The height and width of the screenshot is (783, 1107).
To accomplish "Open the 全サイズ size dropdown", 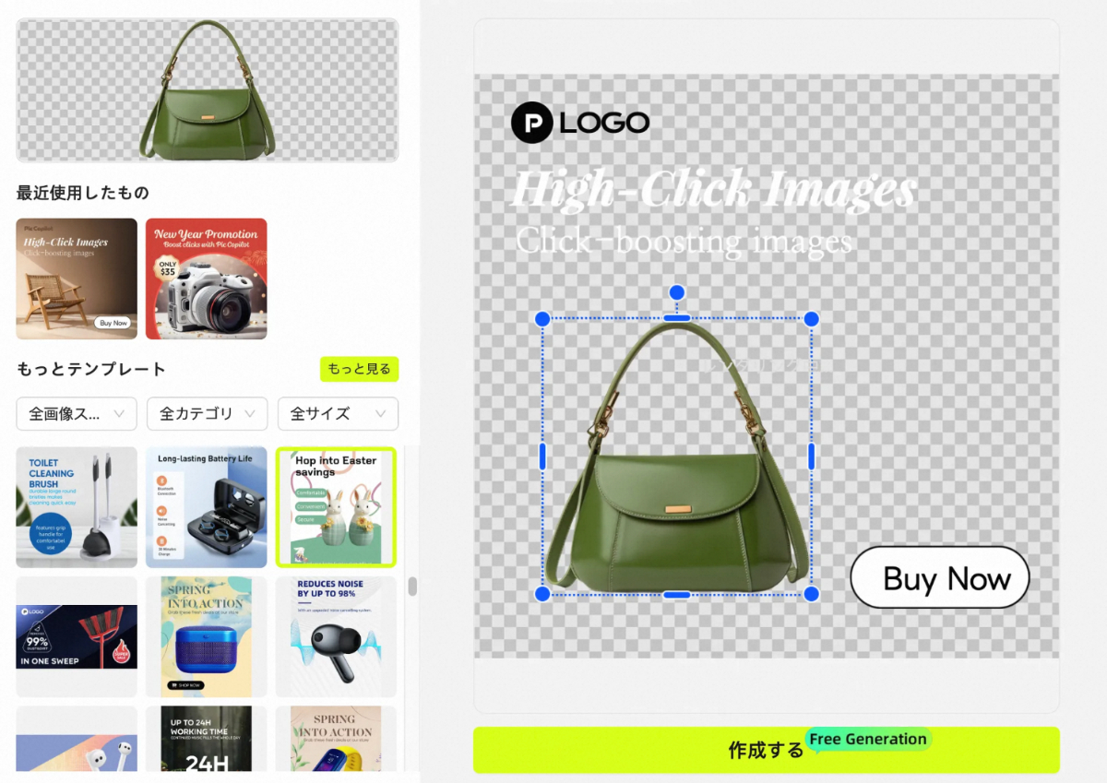I will tap(338, 414).
